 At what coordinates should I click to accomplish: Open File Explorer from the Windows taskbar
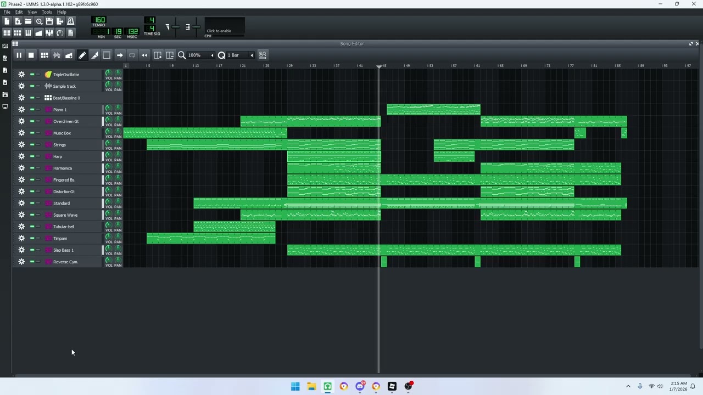click(x=311, y=386)
